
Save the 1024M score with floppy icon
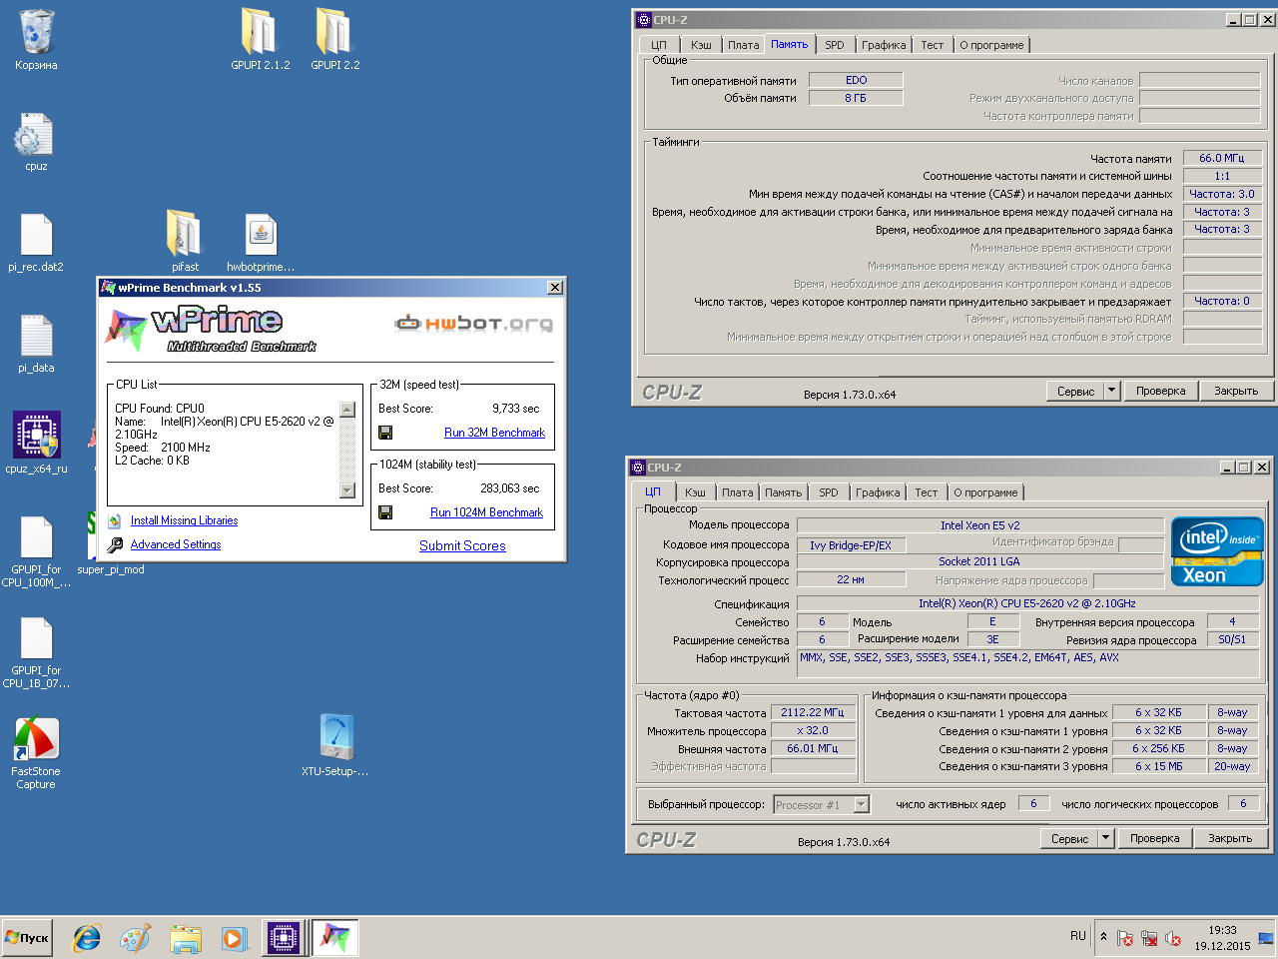click(385, 512)
